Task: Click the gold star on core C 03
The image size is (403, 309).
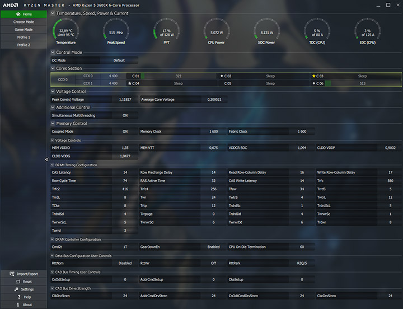Action: (313, 76)
